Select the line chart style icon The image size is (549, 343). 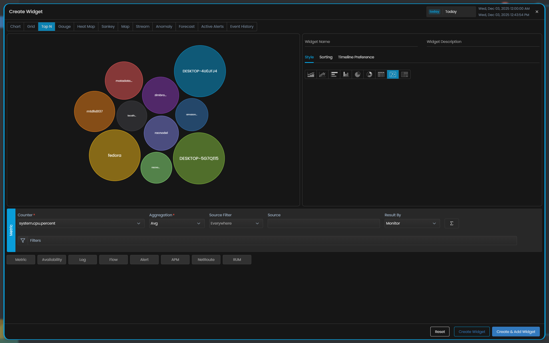(x=323, y=74)
